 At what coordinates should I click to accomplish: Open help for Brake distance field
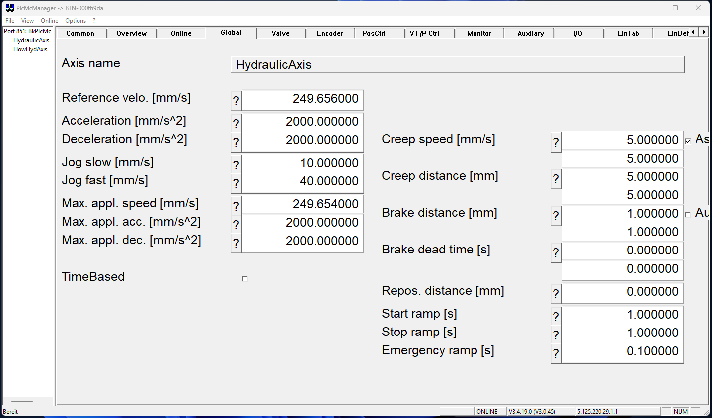(556, 216)
